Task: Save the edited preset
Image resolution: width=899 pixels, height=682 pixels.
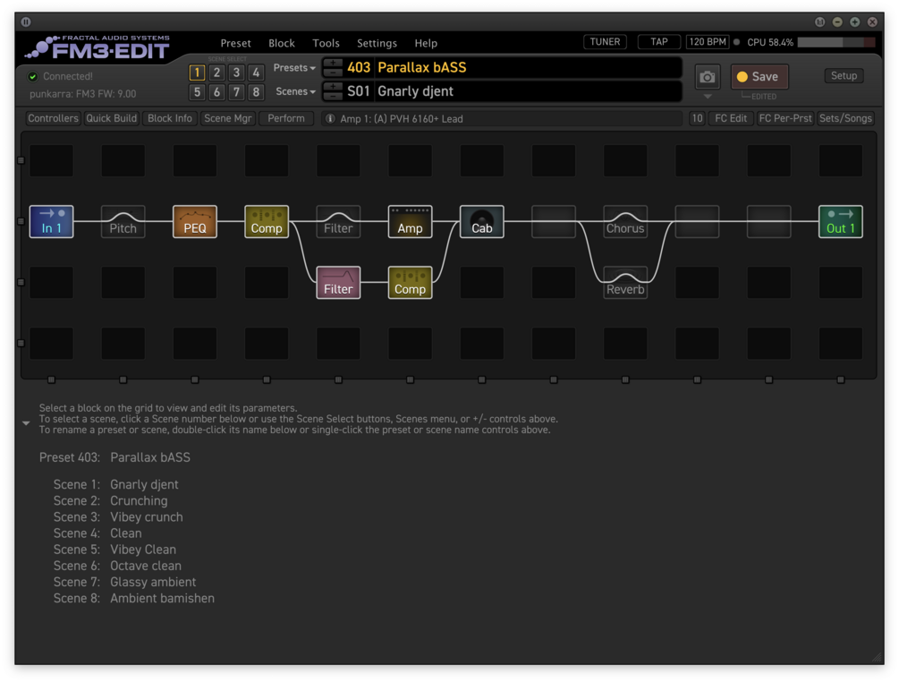Action: click(759, 77)
